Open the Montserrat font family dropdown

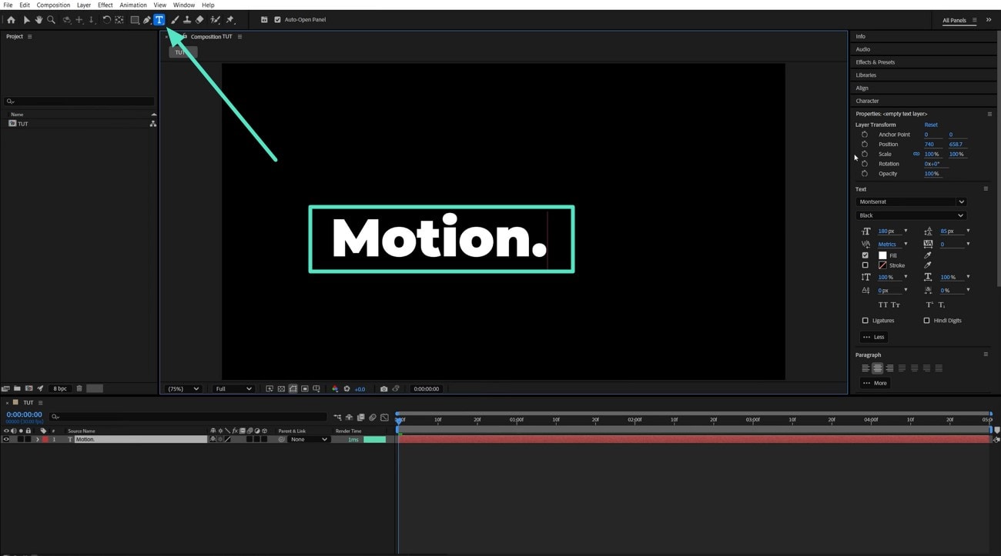click(911, 201)
